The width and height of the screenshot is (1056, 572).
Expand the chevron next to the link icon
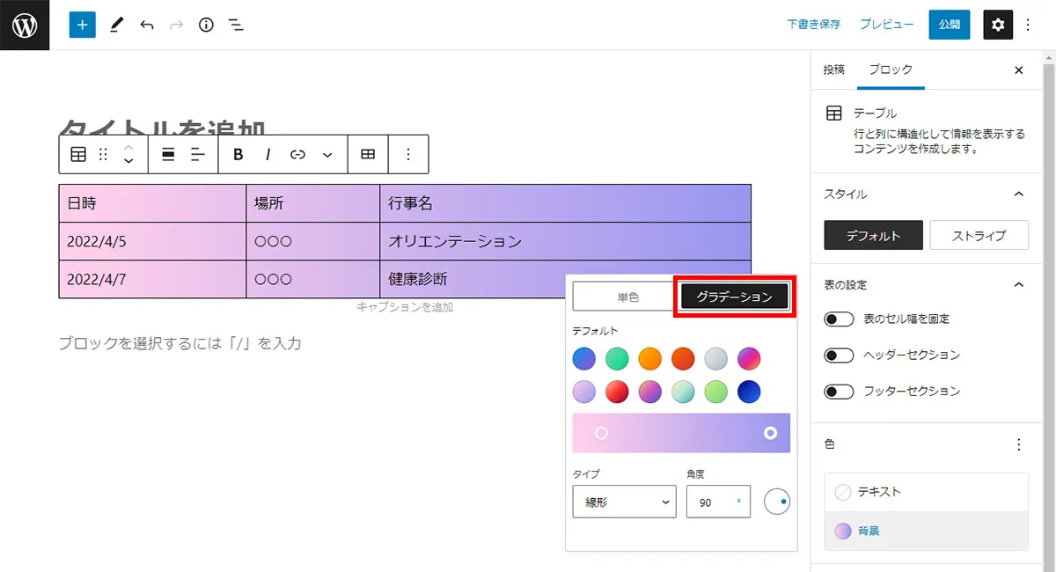point(326,154)
